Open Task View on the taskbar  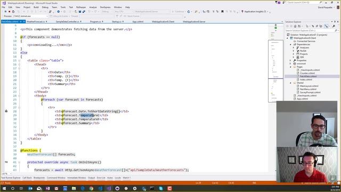click(x=21, y=188)
